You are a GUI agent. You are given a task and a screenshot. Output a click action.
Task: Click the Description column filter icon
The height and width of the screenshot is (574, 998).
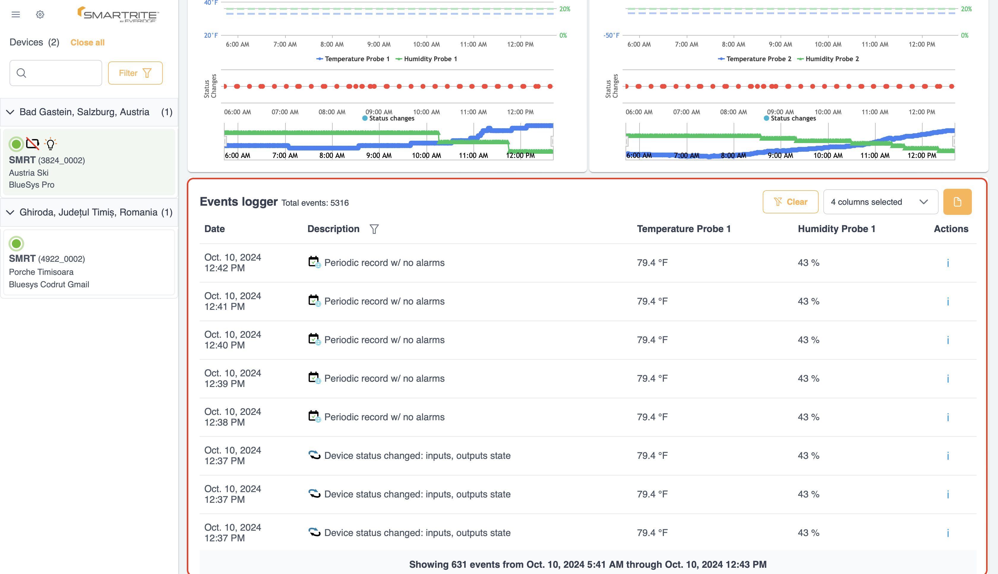[x=374, y=229]
